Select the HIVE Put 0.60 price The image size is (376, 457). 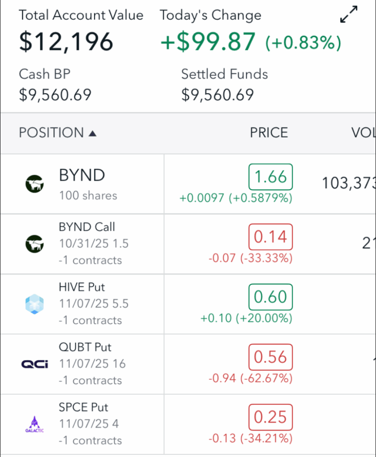270,297
